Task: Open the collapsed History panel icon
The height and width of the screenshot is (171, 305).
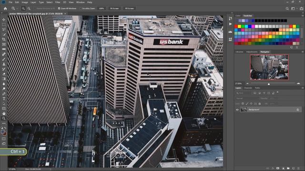Action: (x=230, y=19)
